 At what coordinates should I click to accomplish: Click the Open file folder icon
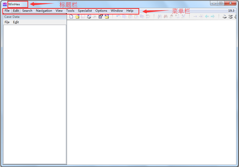pyautogui.click(x=77, y=17)
